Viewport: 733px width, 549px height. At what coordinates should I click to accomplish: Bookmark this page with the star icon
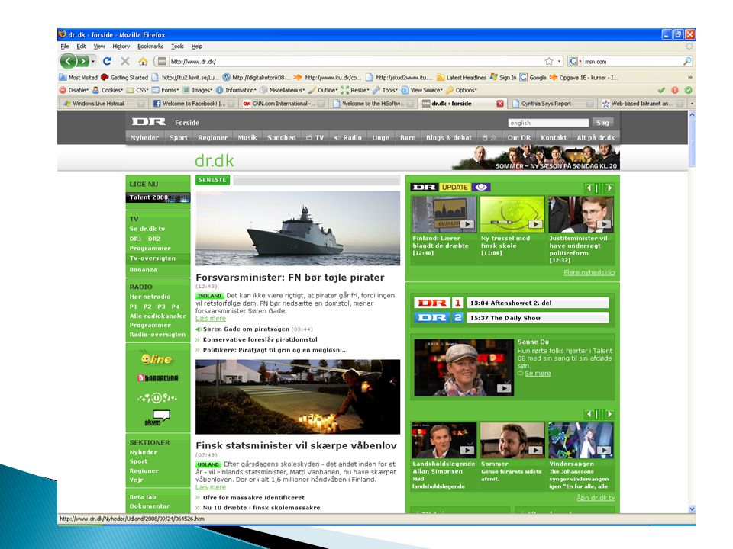pos(549,61)
